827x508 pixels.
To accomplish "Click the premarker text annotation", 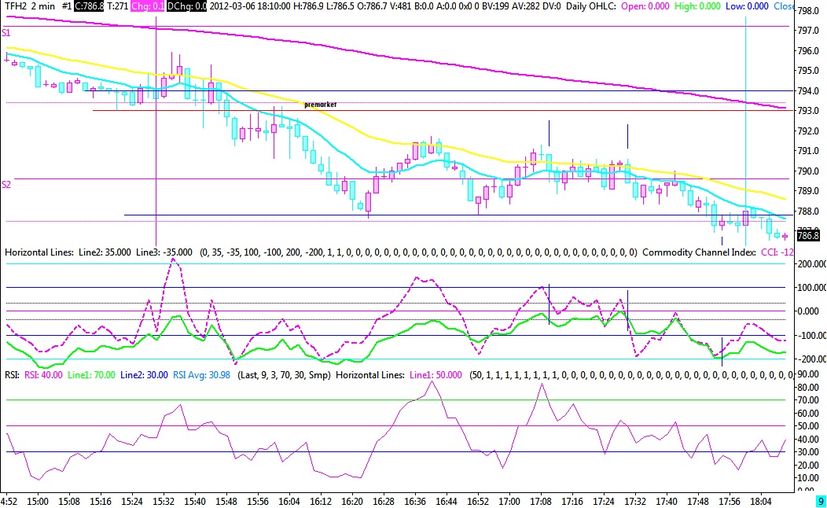I will point(320,105).
